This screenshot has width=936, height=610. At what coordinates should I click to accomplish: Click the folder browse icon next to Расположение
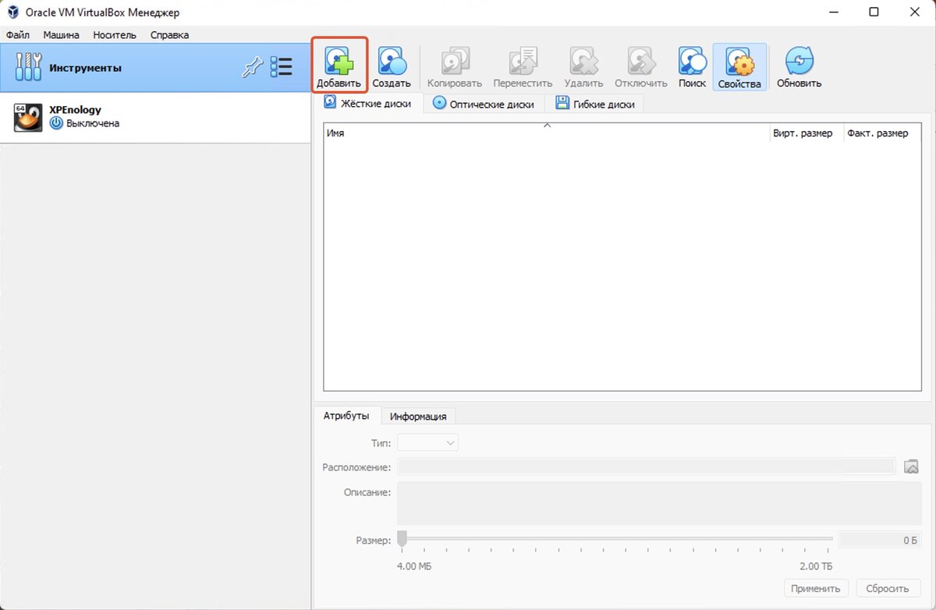tap(911, 466)
